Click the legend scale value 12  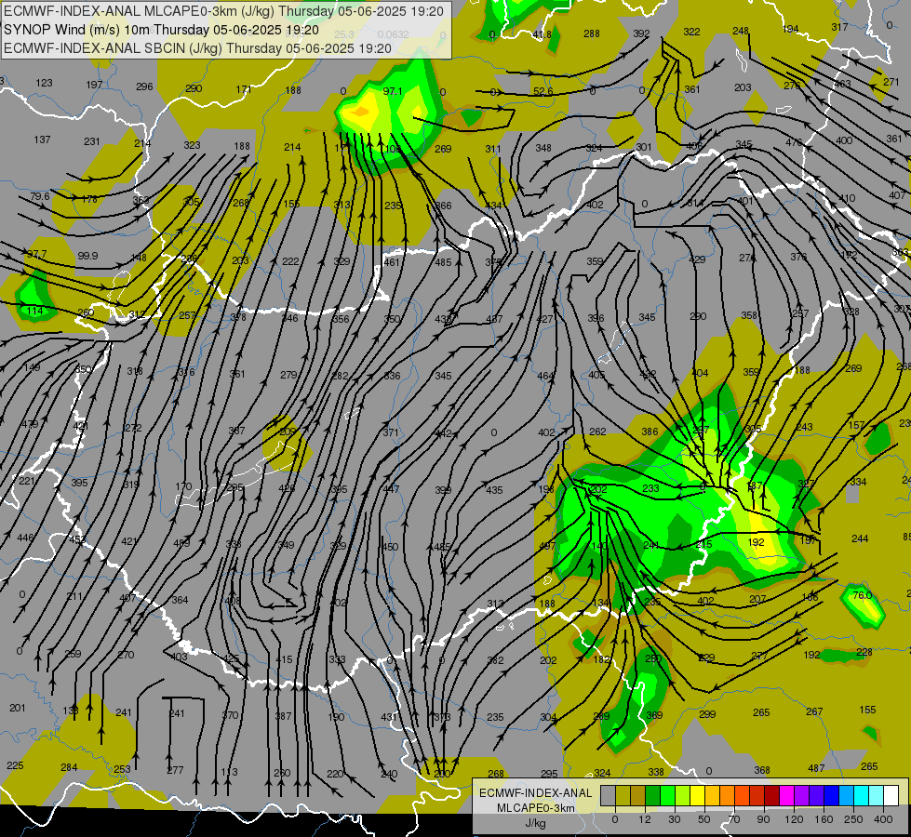[x=644, y=819]
